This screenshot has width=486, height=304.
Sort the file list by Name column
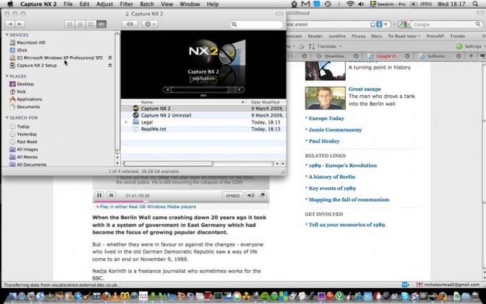(x=183, y=102)
